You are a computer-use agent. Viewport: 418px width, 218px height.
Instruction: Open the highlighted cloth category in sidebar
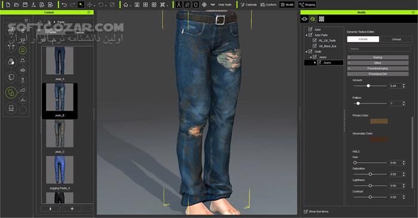(11, 93)
